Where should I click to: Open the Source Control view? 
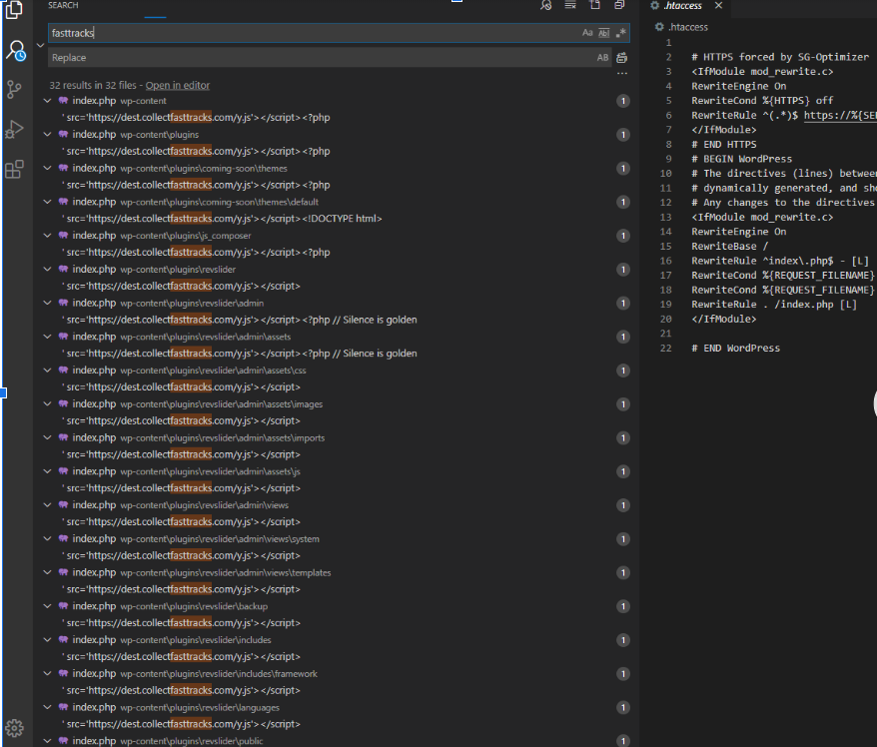point(14,90)
